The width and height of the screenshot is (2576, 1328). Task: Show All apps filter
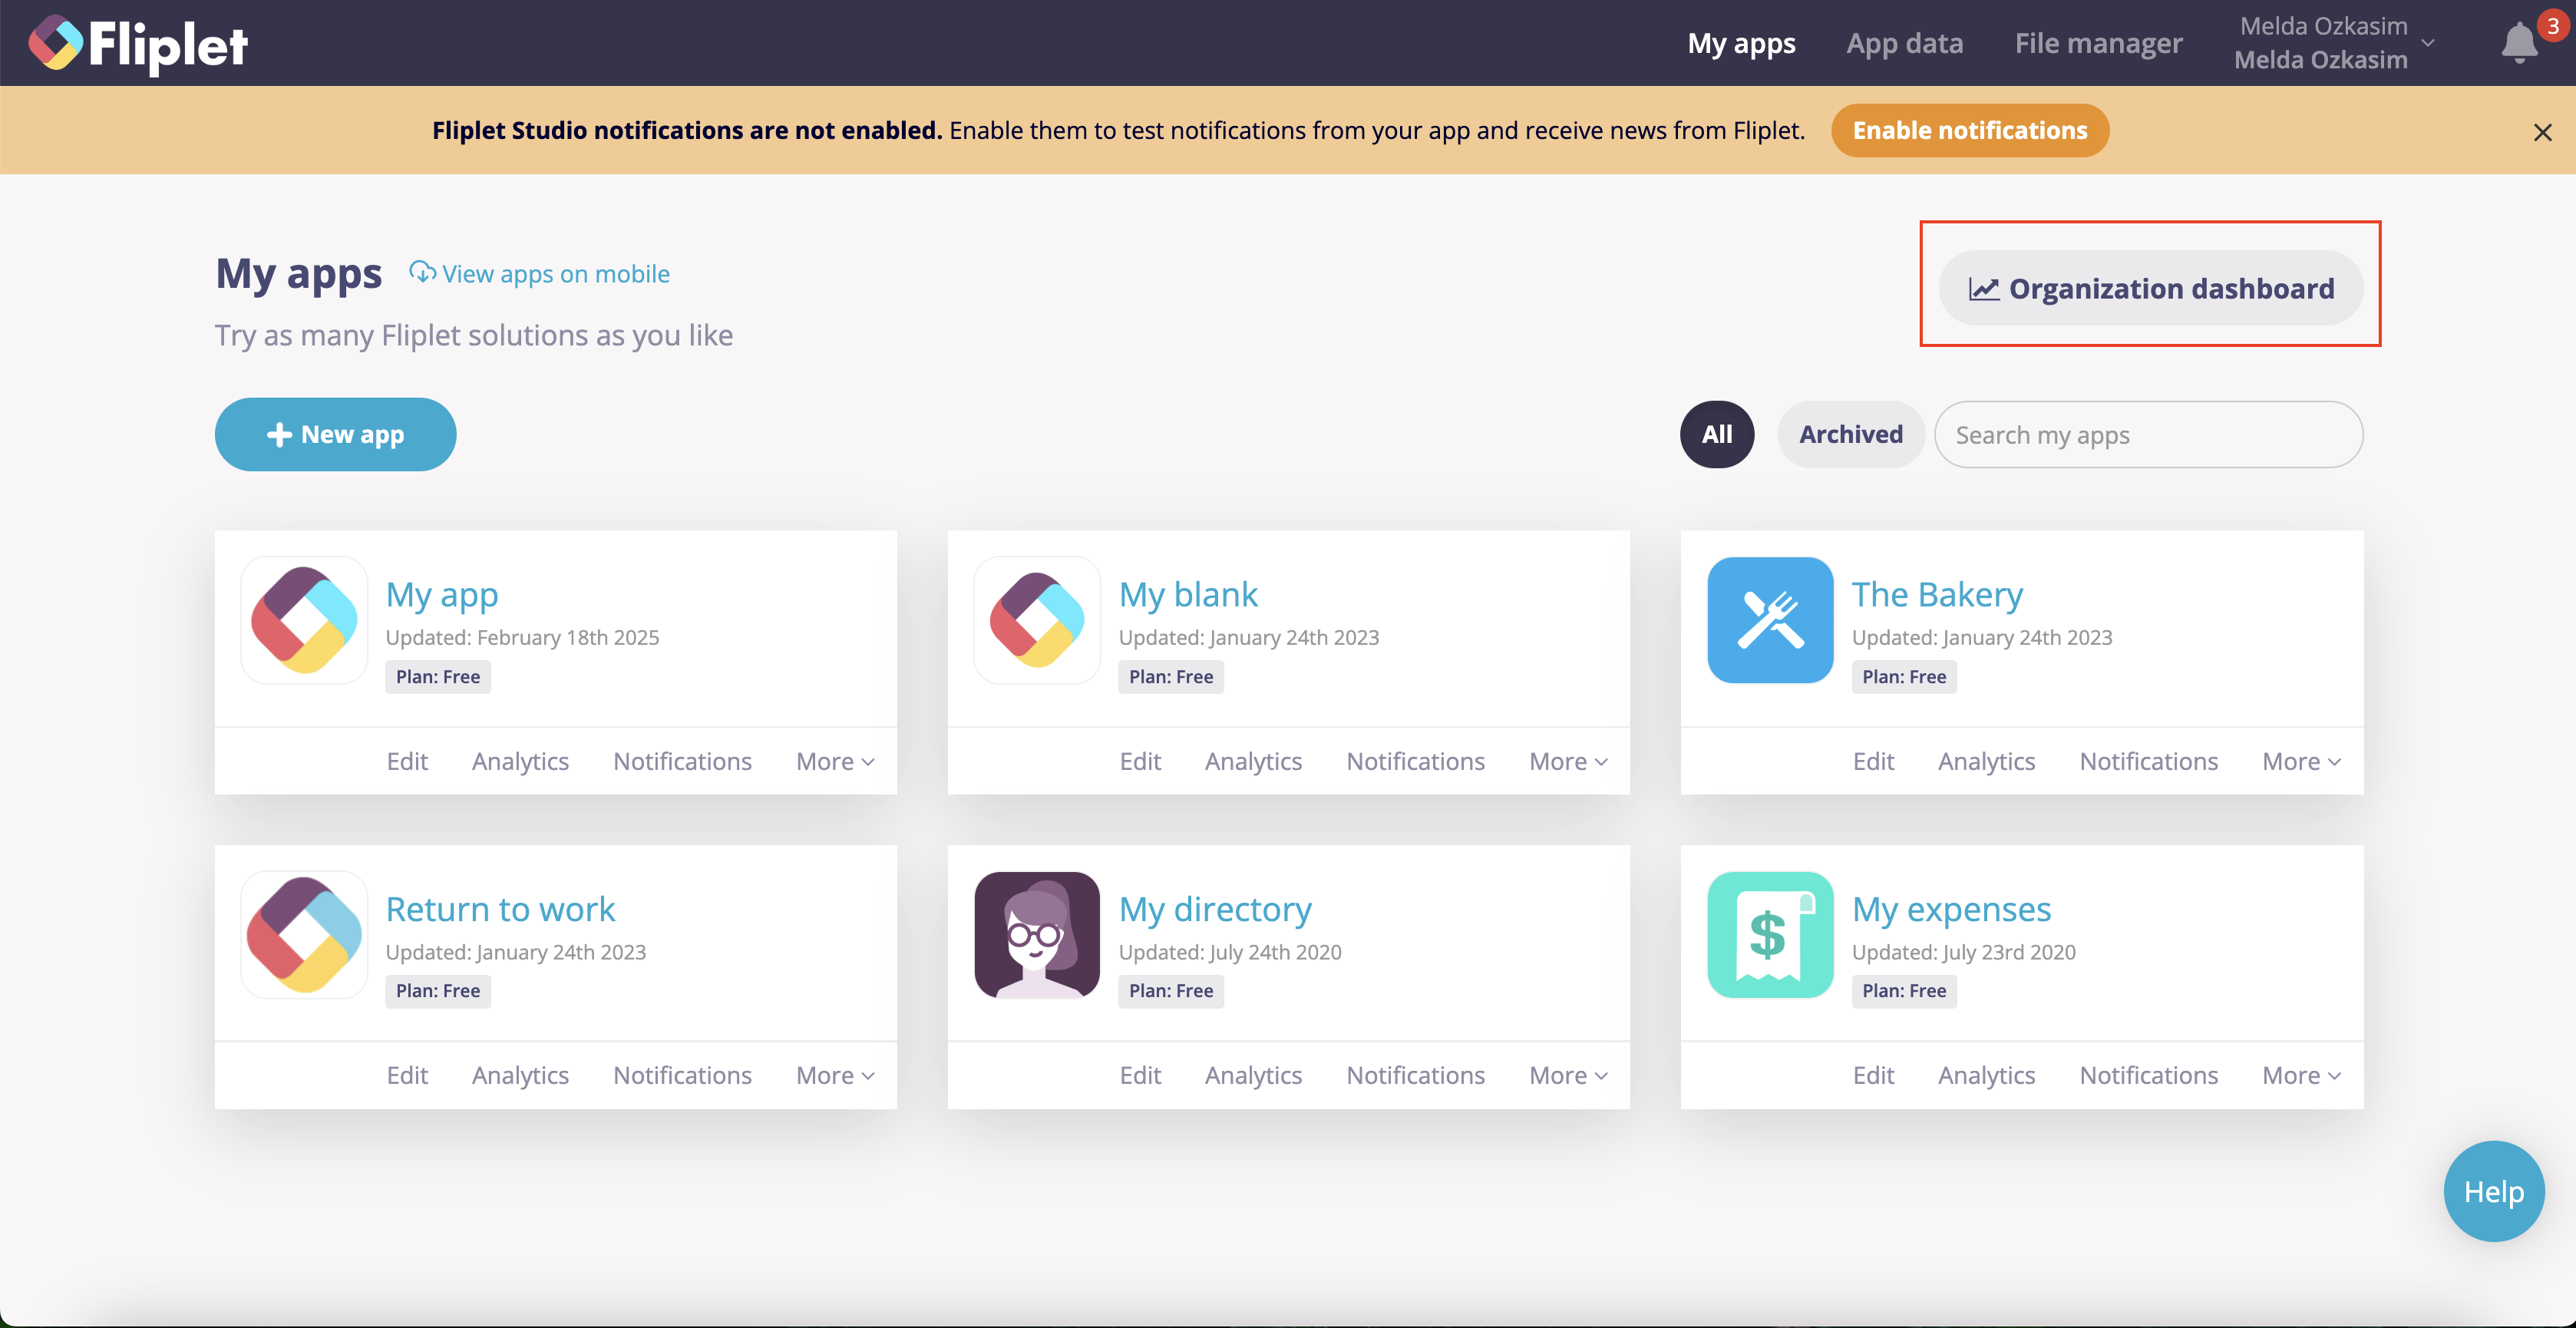[1717, 434]
